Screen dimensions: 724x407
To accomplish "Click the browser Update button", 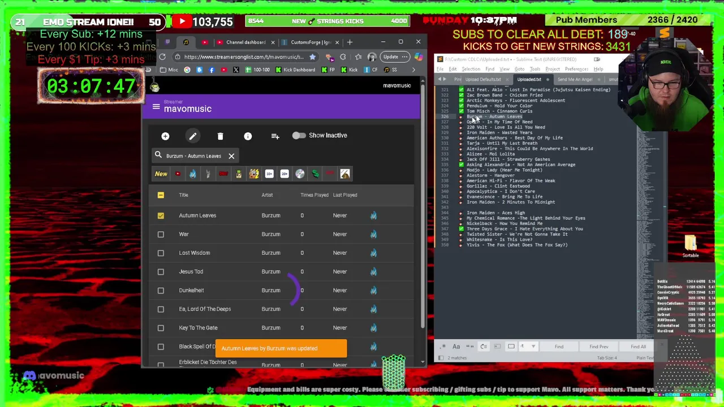I will pyautogui.click(x=395, y=57).
